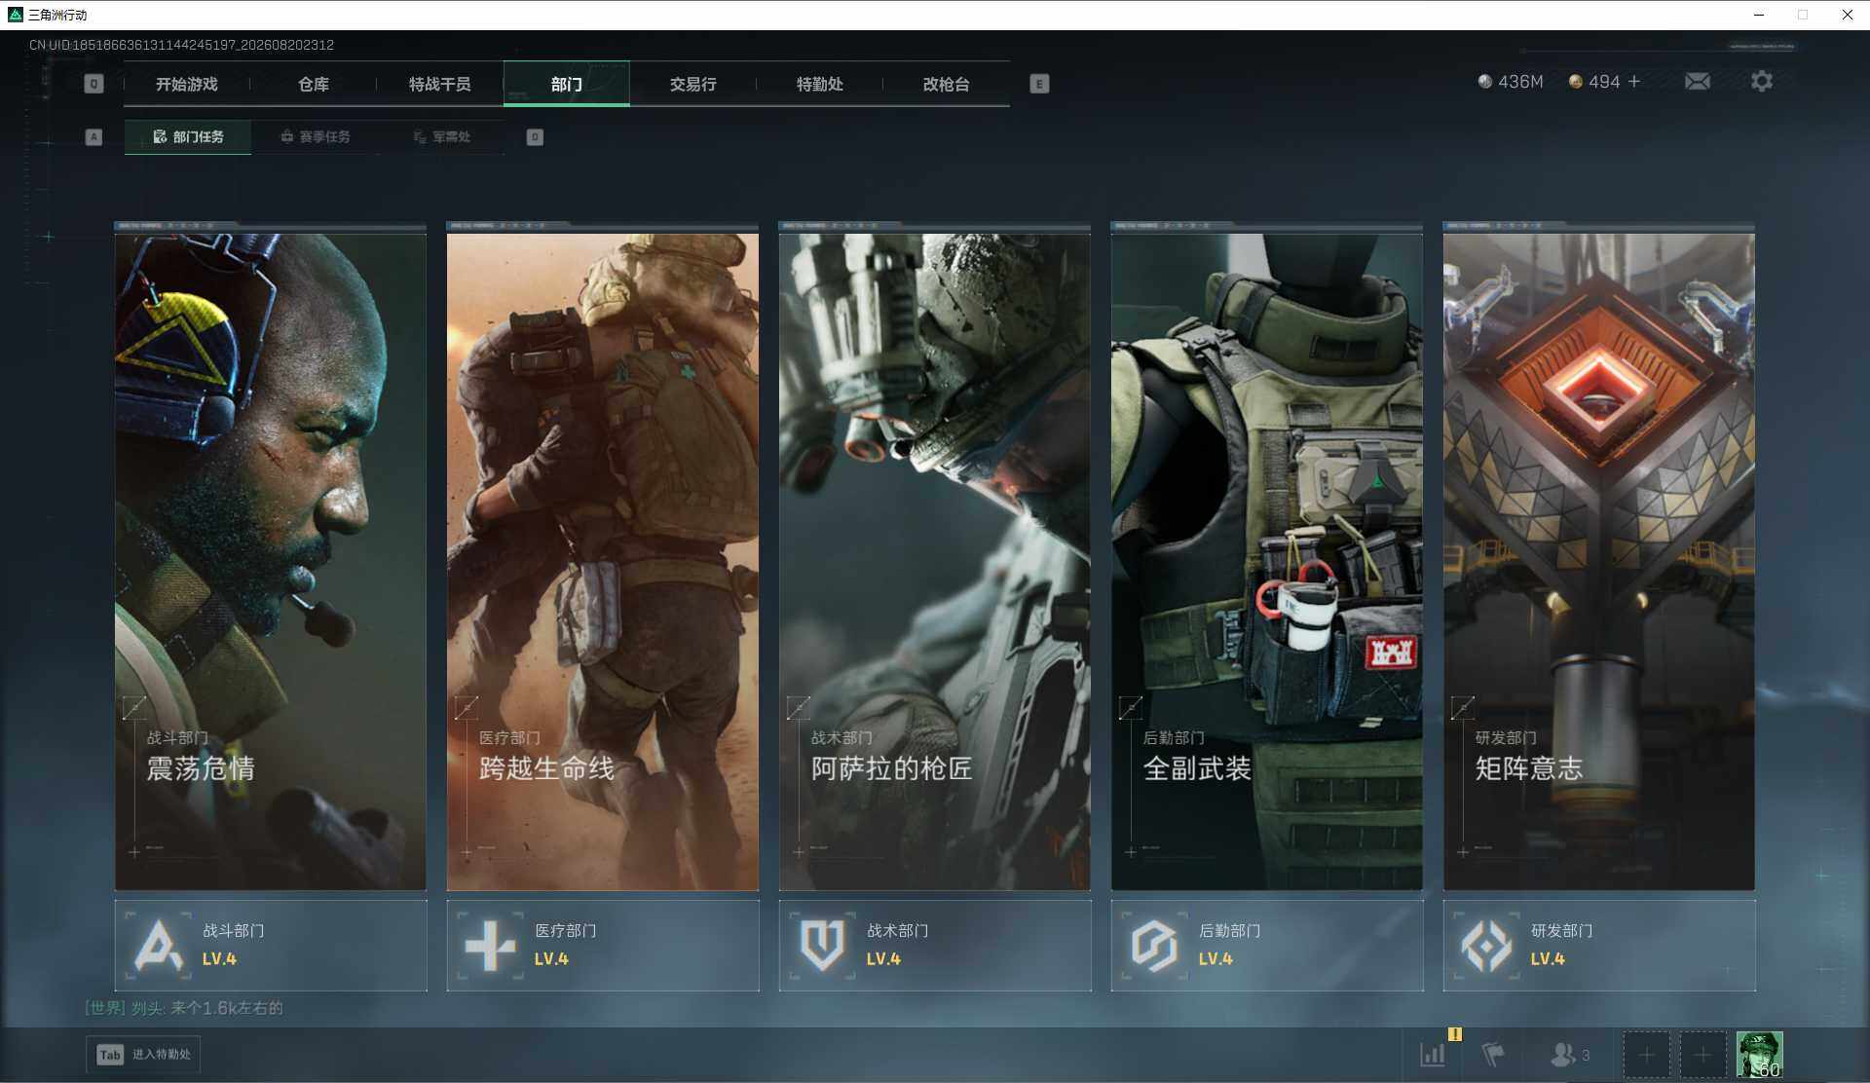
Task: Click the 后勤部门 LV.4 level label
Action: tap(1215, 959)
